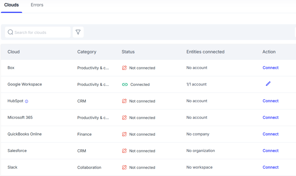The width and height of the screenshot is (296, 176).
Task: Select the Google Workspace cloud name
Action: (x=25, y=84)
